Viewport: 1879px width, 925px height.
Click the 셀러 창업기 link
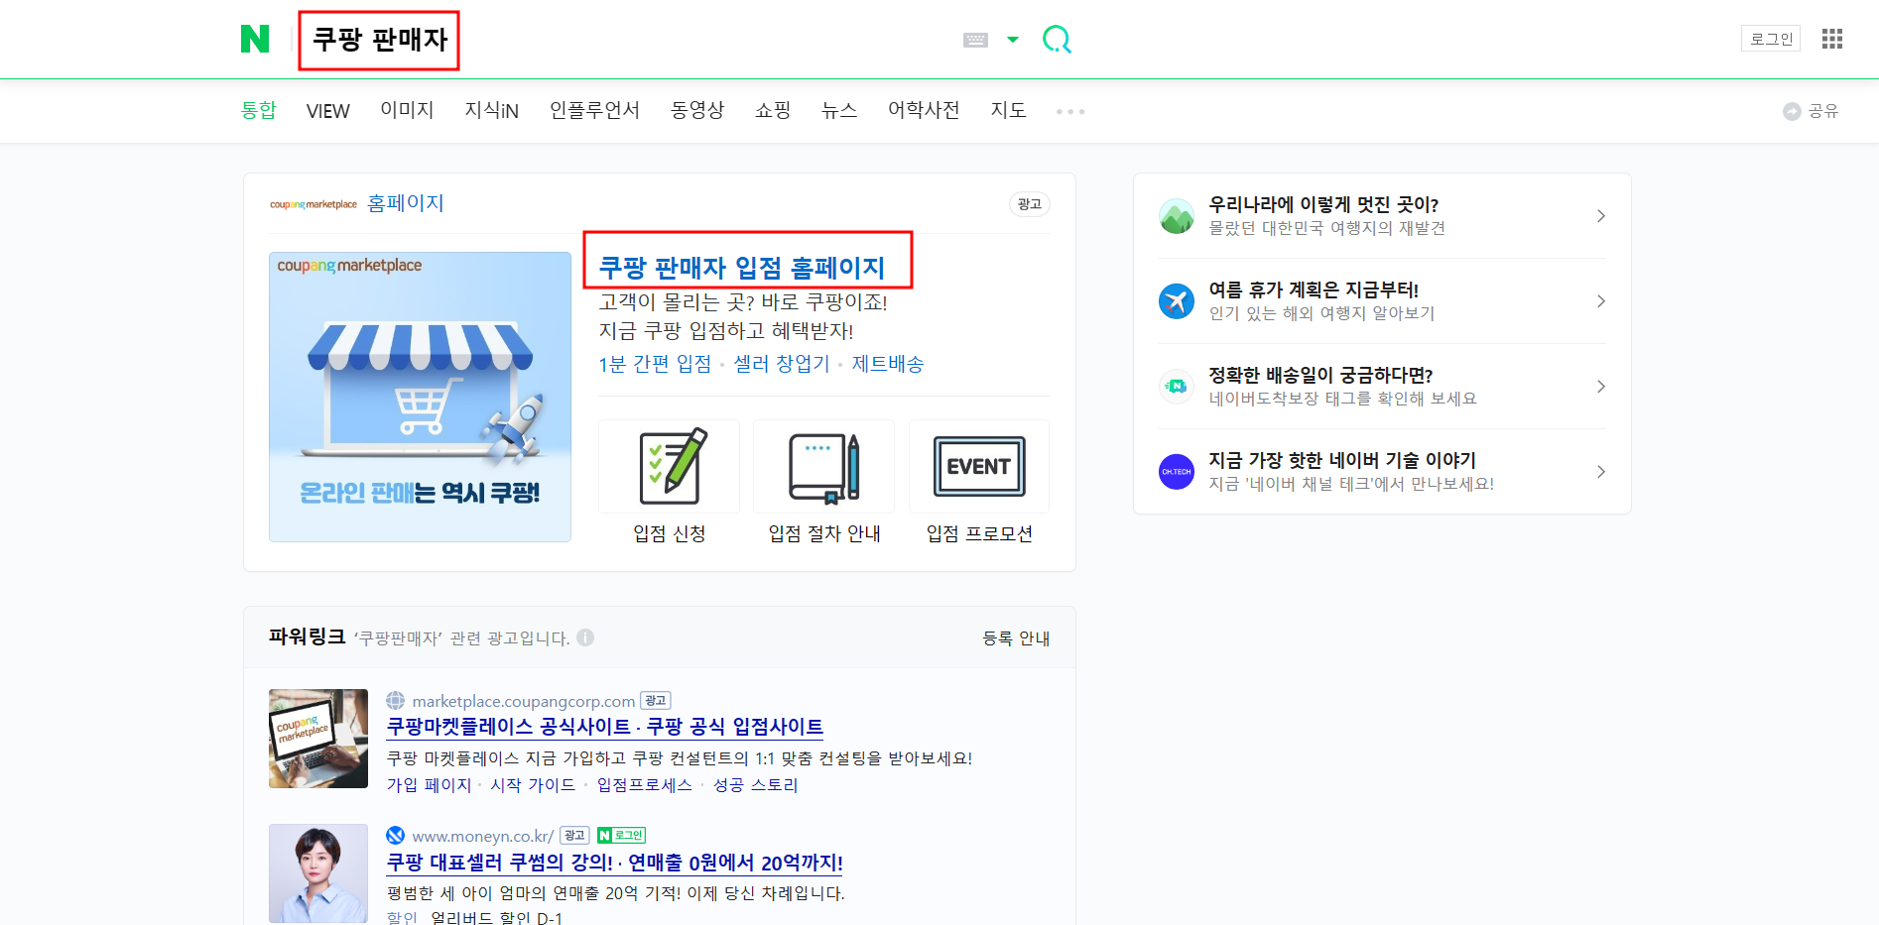point(782,364)
